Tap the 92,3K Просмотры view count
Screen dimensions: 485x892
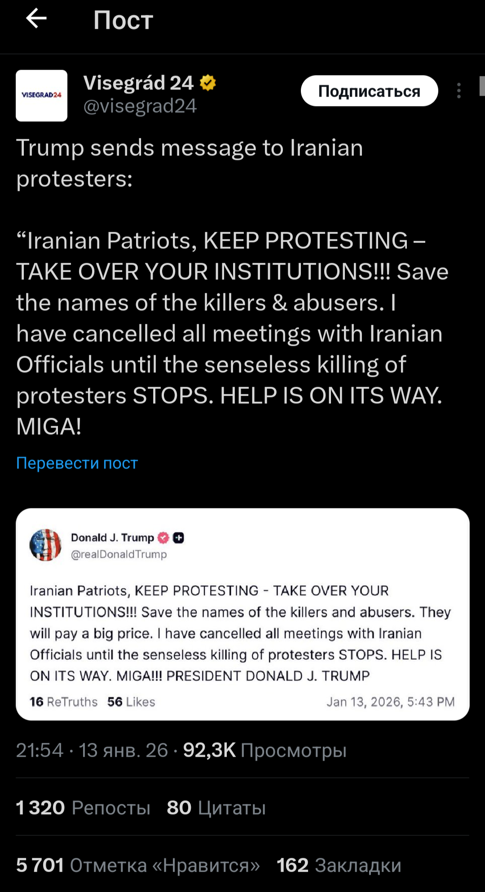click(x=265, y=750)
